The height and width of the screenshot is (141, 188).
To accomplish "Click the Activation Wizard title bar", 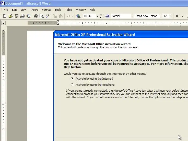I will [121, 35].
